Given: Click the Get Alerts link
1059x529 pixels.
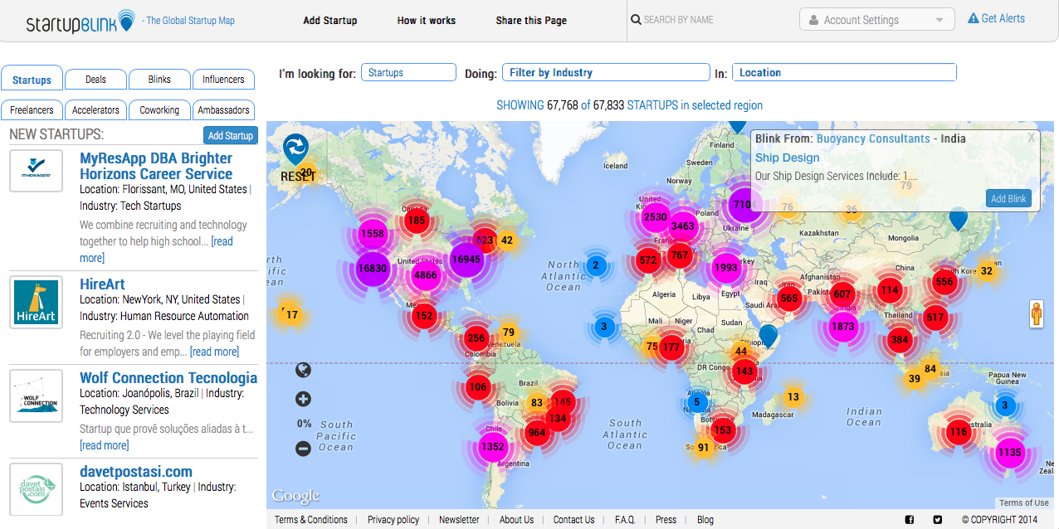Looking at the screenshot, I should 996,18.
